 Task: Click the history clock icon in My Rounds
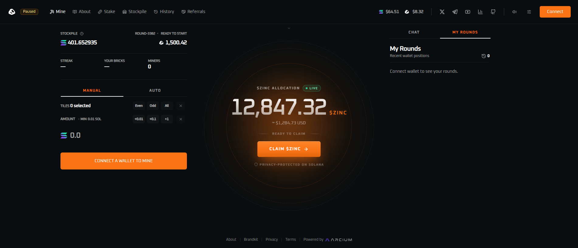(x=483, y=56)
